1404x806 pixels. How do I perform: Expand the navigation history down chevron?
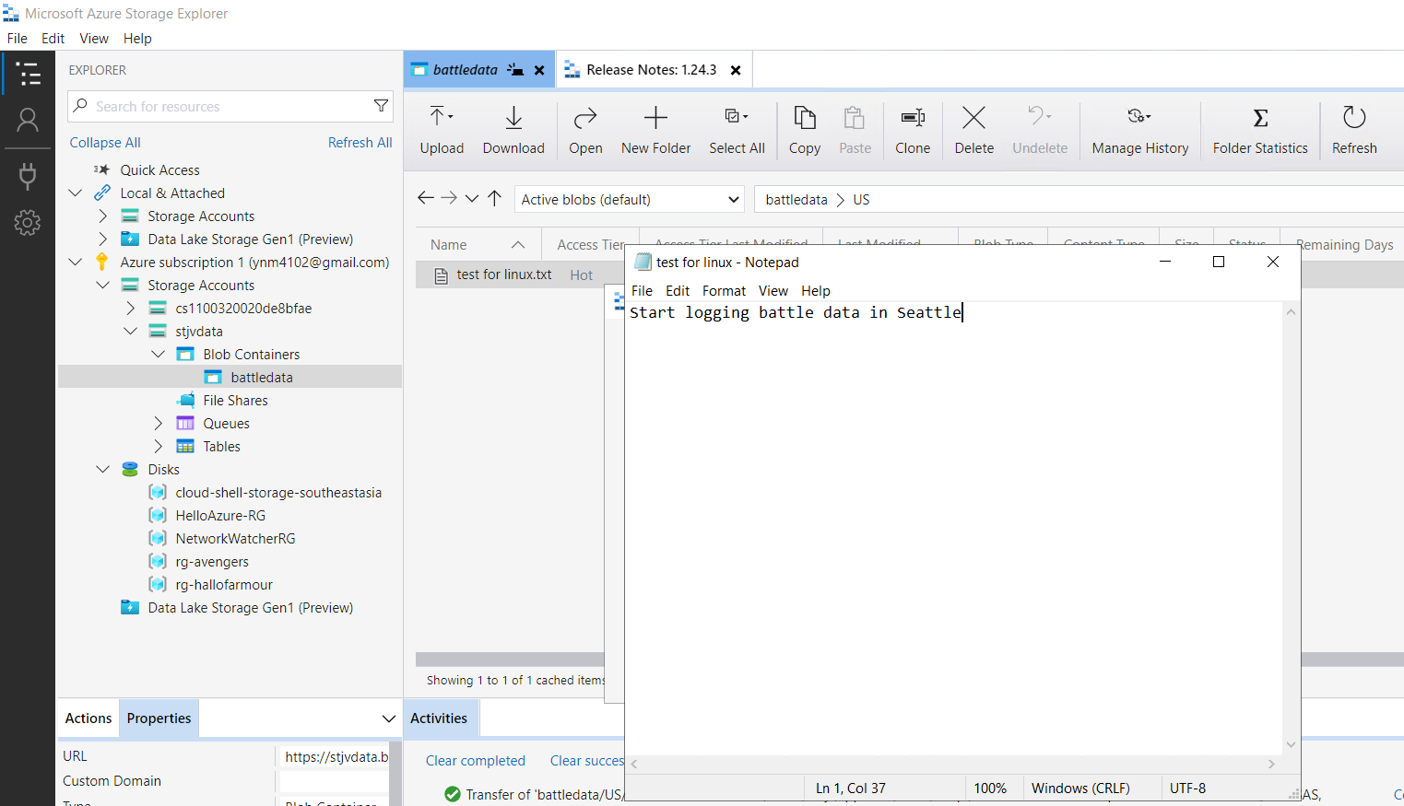472,198
